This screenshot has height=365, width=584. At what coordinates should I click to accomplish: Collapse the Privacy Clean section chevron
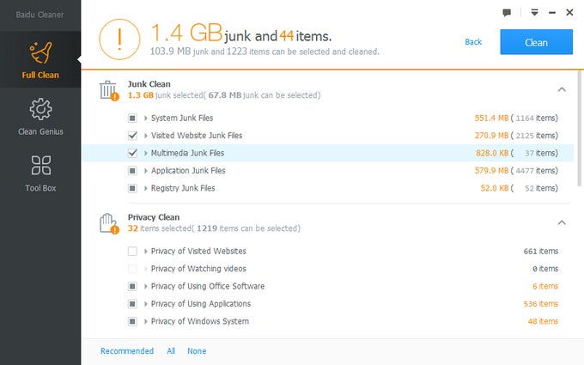point(562,222)
